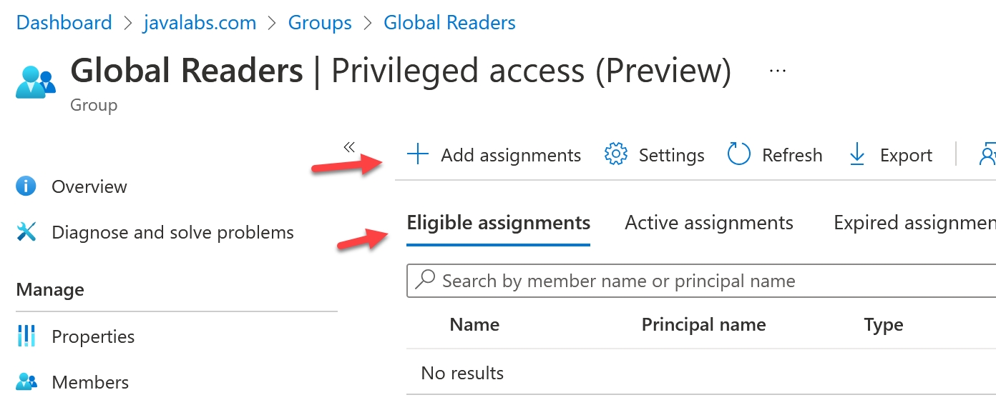Click the Properties bars icon

click(26, 336)
